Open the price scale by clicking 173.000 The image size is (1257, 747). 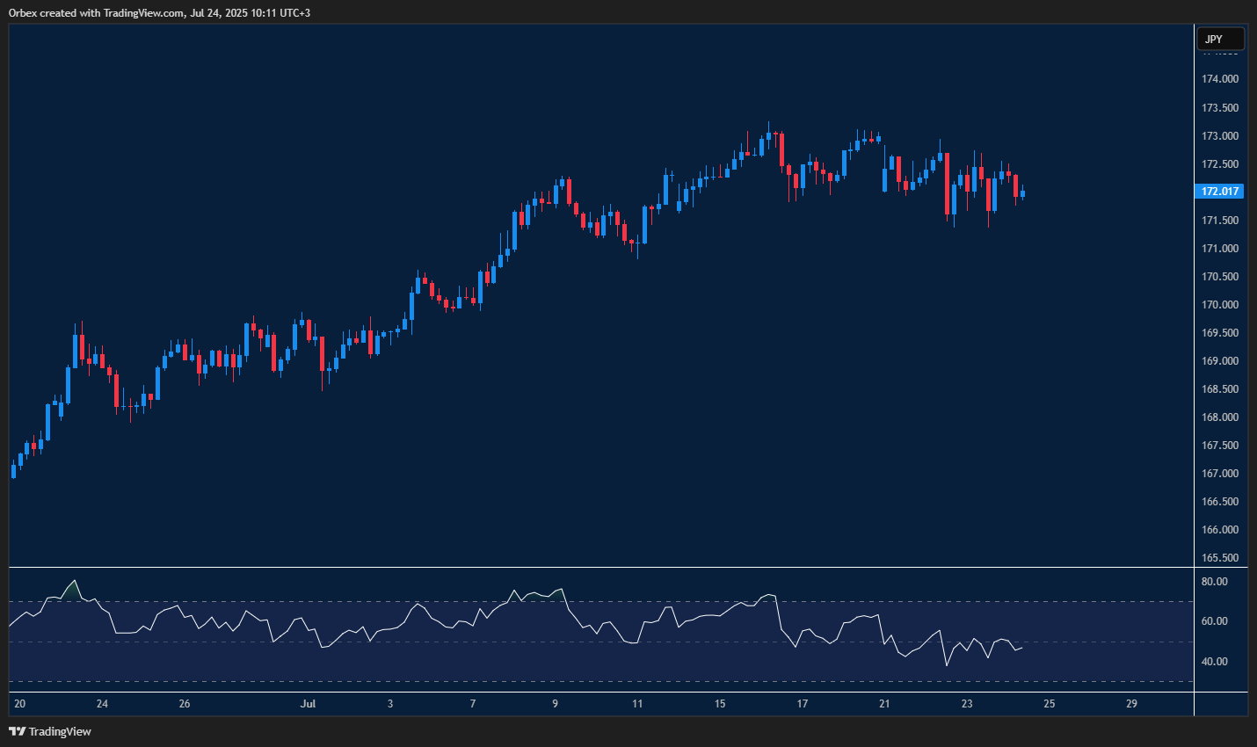[x=1220, y=135]
